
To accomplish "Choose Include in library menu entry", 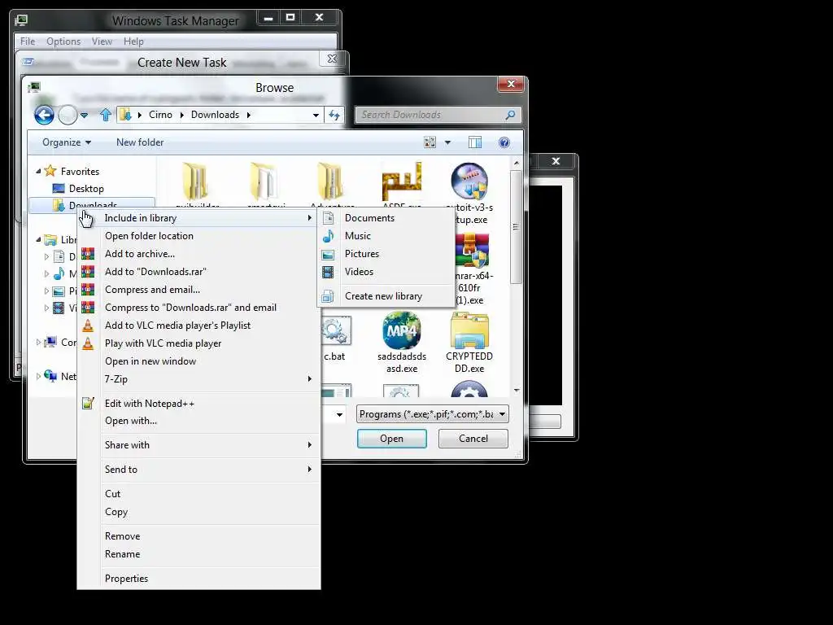I will coord(198,218).
